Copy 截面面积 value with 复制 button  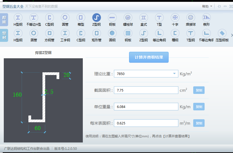pos(199,90)
